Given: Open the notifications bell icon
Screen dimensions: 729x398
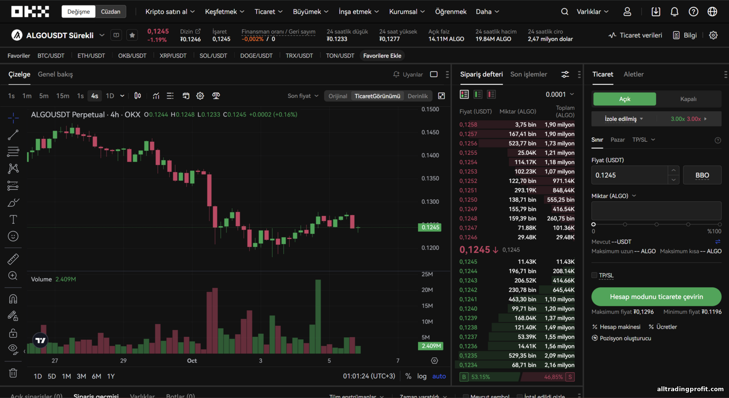Looking at the screenshot, I should (675, 12).
